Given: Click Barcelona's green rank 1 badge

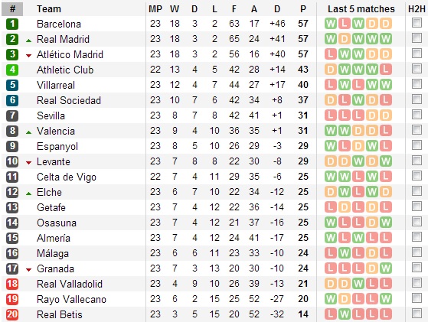Looking at the screenshot, I should (12, 24).
